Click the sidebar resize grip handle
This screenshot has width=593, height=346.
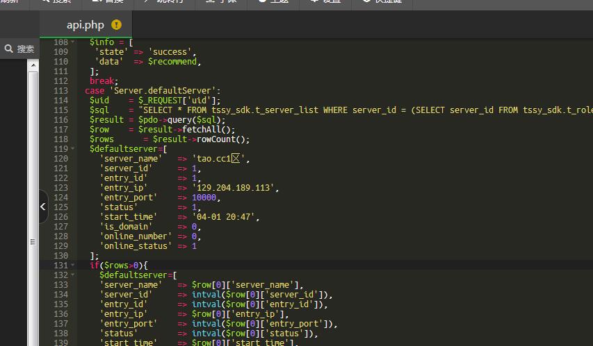(33, 242)
